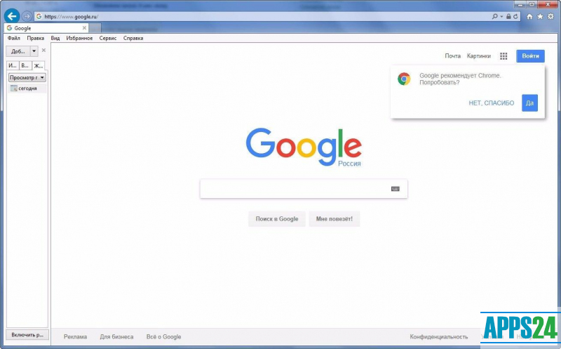The image size is (561, 349).
Task: Open the Избранное menu
Action: coord(79,39)
